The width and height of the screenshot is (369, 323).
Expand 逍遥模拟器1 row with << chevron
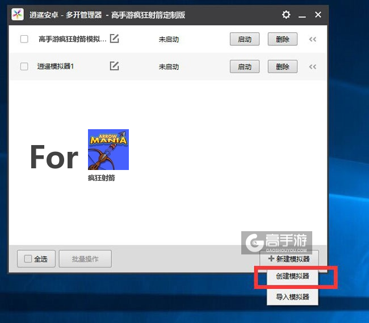[x=312, y=67]
